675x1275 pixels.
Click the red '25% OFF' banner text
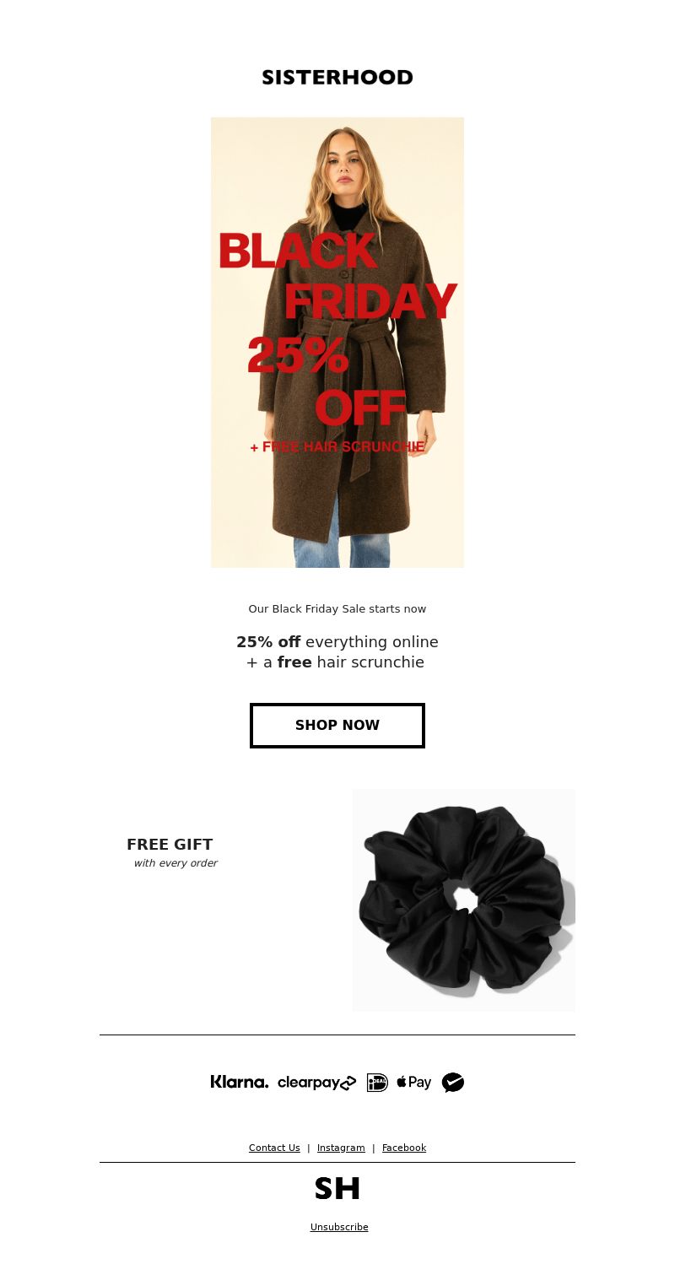[327, 381]
